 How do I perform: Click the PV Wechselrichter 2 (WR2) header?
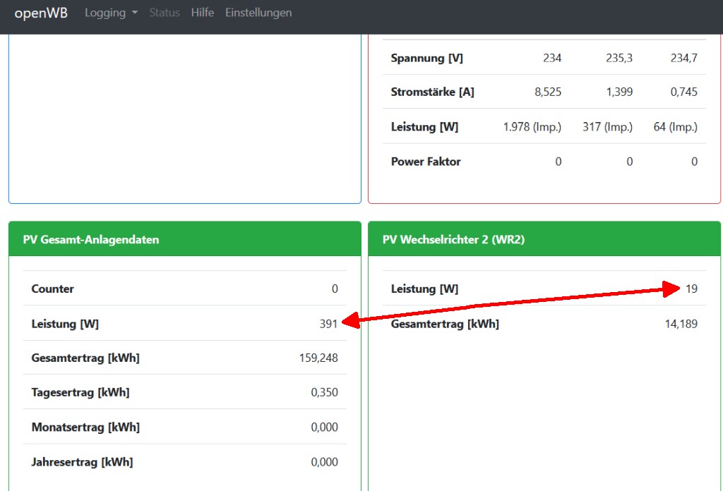pyautogui.click(x=453, y=239)
